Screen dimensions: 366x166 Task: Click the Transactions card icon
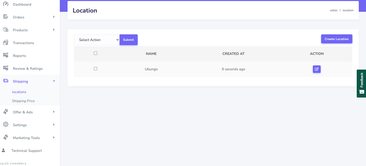tap(5, 43)
